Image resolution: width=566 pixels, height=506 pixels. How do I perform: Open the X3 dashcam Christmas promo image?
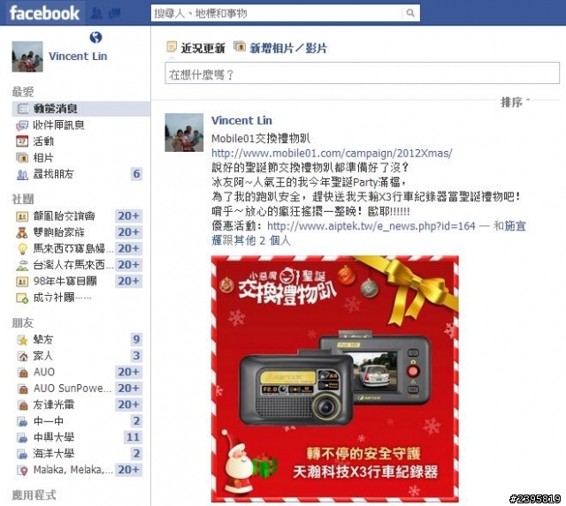[x=335, y=379]
